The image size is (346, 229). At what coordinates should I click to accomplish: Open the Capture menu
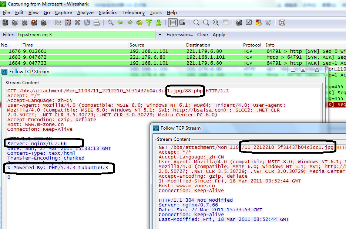(x=64, y=13)
